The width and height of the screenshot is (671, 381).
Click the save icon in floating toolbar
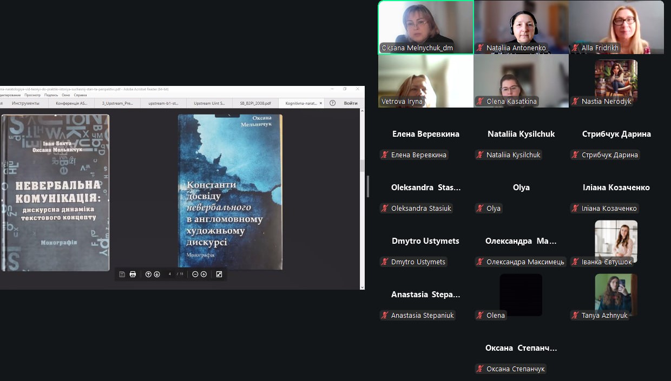pyautogui.click(x=122, y=274)
